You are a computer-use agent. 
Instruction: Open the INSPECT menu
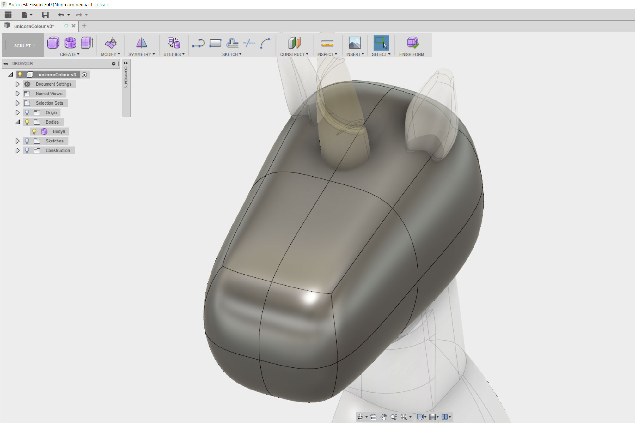(x=327, y=54)
